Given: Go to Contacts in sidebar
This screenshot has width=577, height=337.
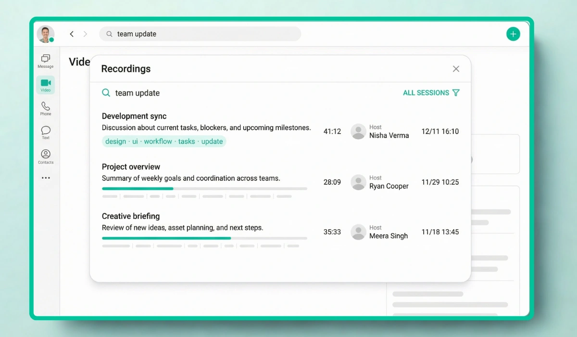Looking at the screenshot, I should click(45, 156).
